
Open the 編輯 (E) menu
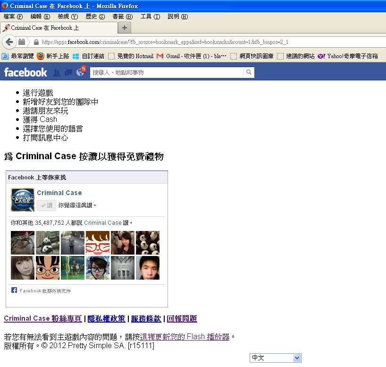click(x=40, y=17)
